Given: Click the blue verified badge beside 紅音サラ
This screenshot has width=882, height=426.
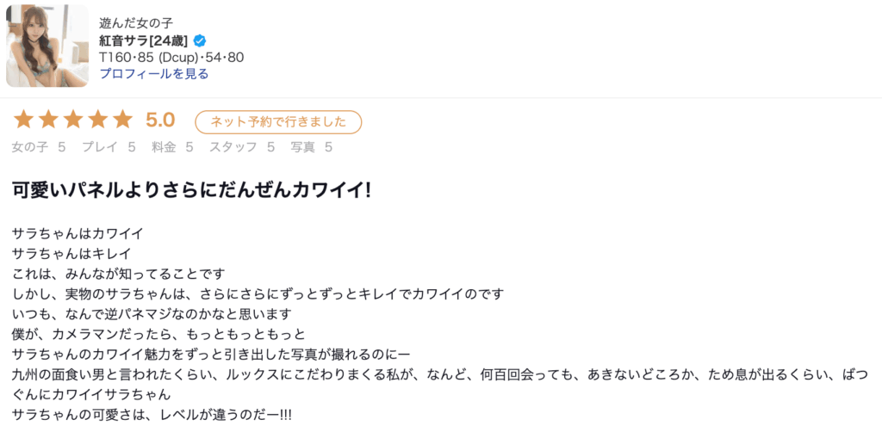Looking at the screenshot, I should 200,40.
